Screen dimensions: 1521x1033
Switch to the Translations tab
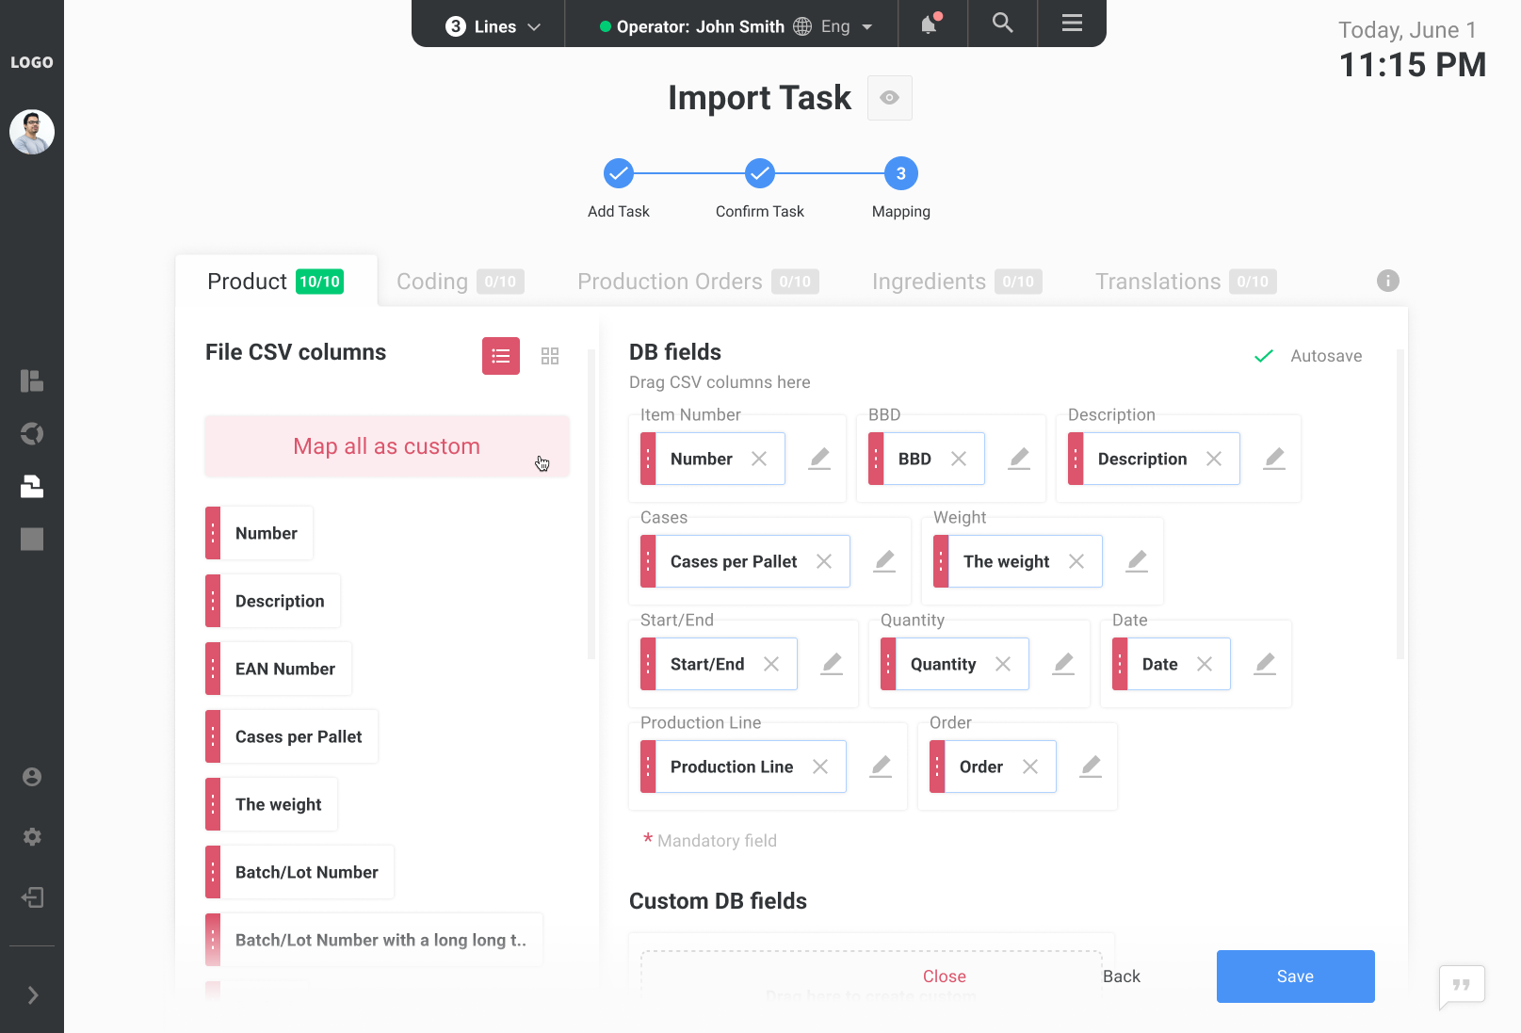[1186, 282]
